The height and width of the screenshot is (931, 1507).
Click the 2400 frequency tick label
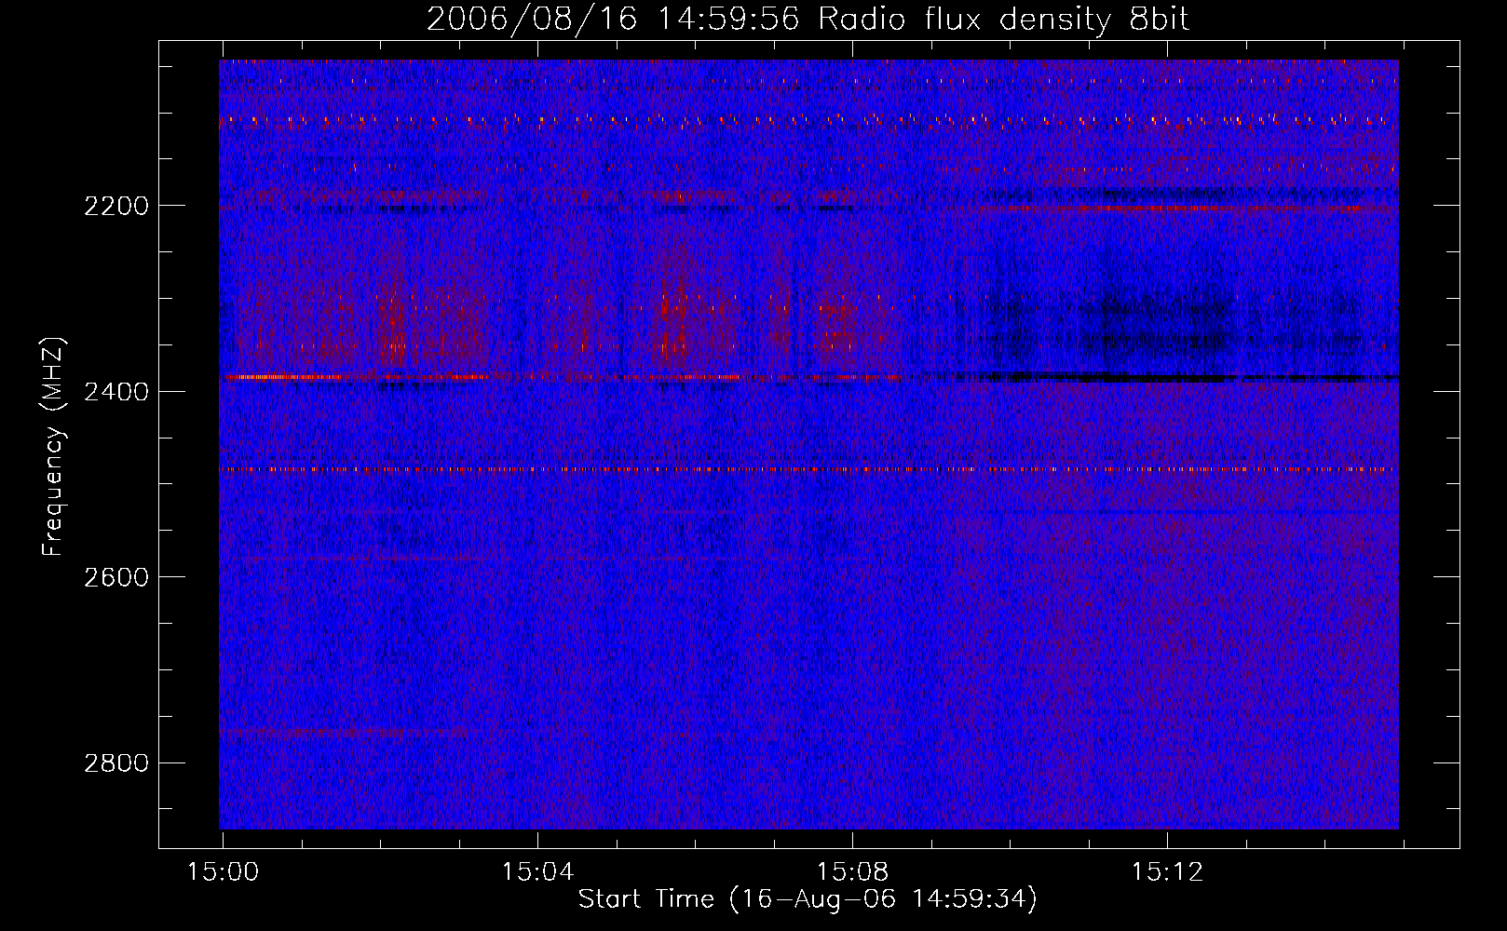point(116,392)
